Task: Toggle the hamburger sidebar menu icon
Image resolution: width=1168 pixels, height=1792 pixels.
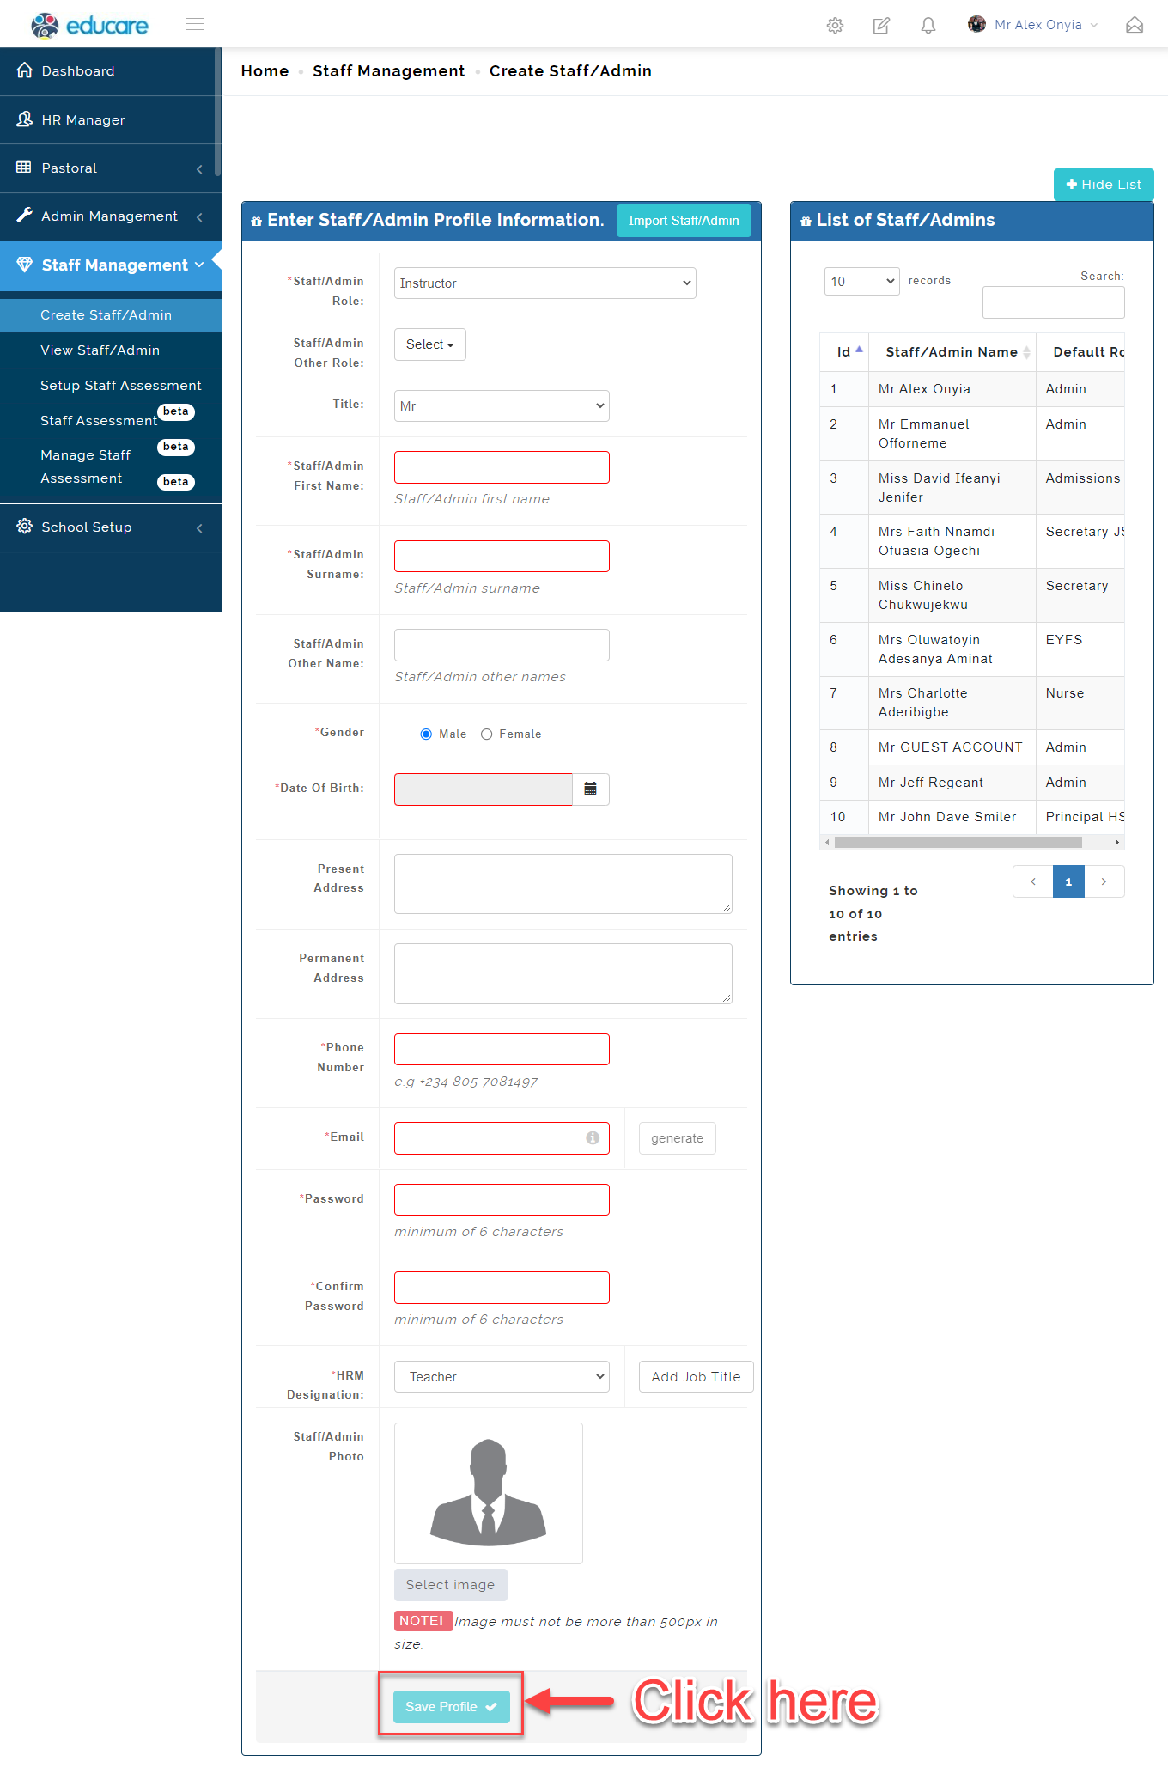Action: pyautogui.click(x=195, y=24)
